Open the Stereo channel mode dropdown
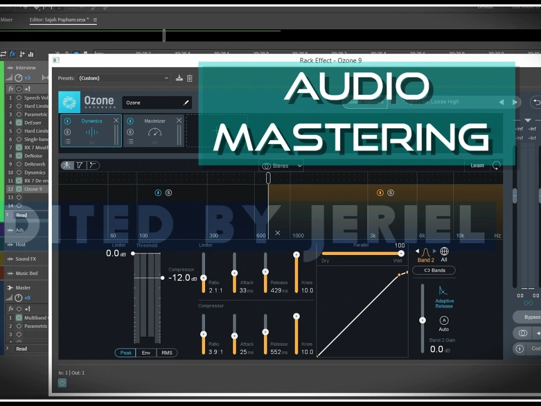Image resolution: width=541 pixels, height=406 pixels. 281,166
